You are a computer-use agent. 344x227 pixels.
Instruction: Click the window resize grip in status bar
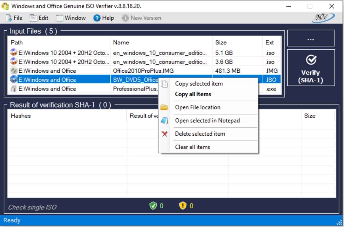(x=339, y=222)
